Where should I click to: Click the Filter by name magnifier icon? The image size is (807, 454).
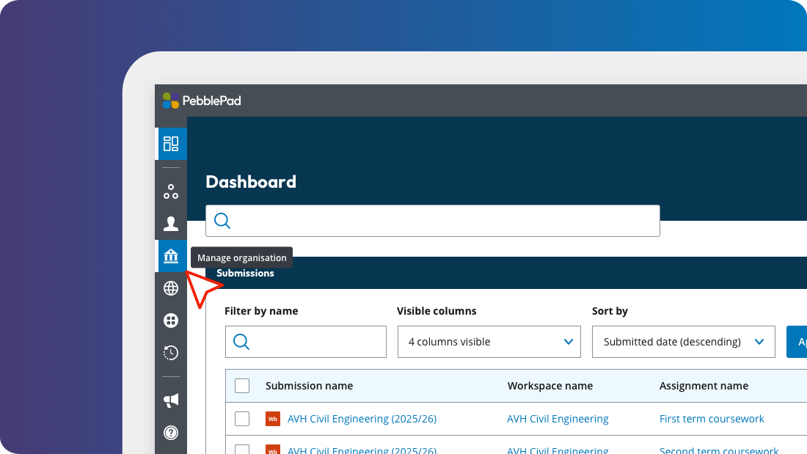[x=241, y=342]
